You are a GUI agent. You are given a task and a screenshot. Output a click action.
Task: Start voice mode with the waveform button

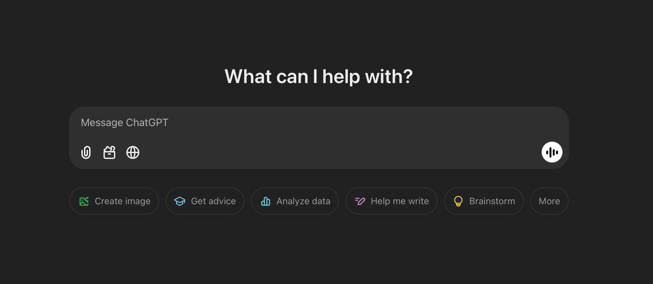[552, 152]
